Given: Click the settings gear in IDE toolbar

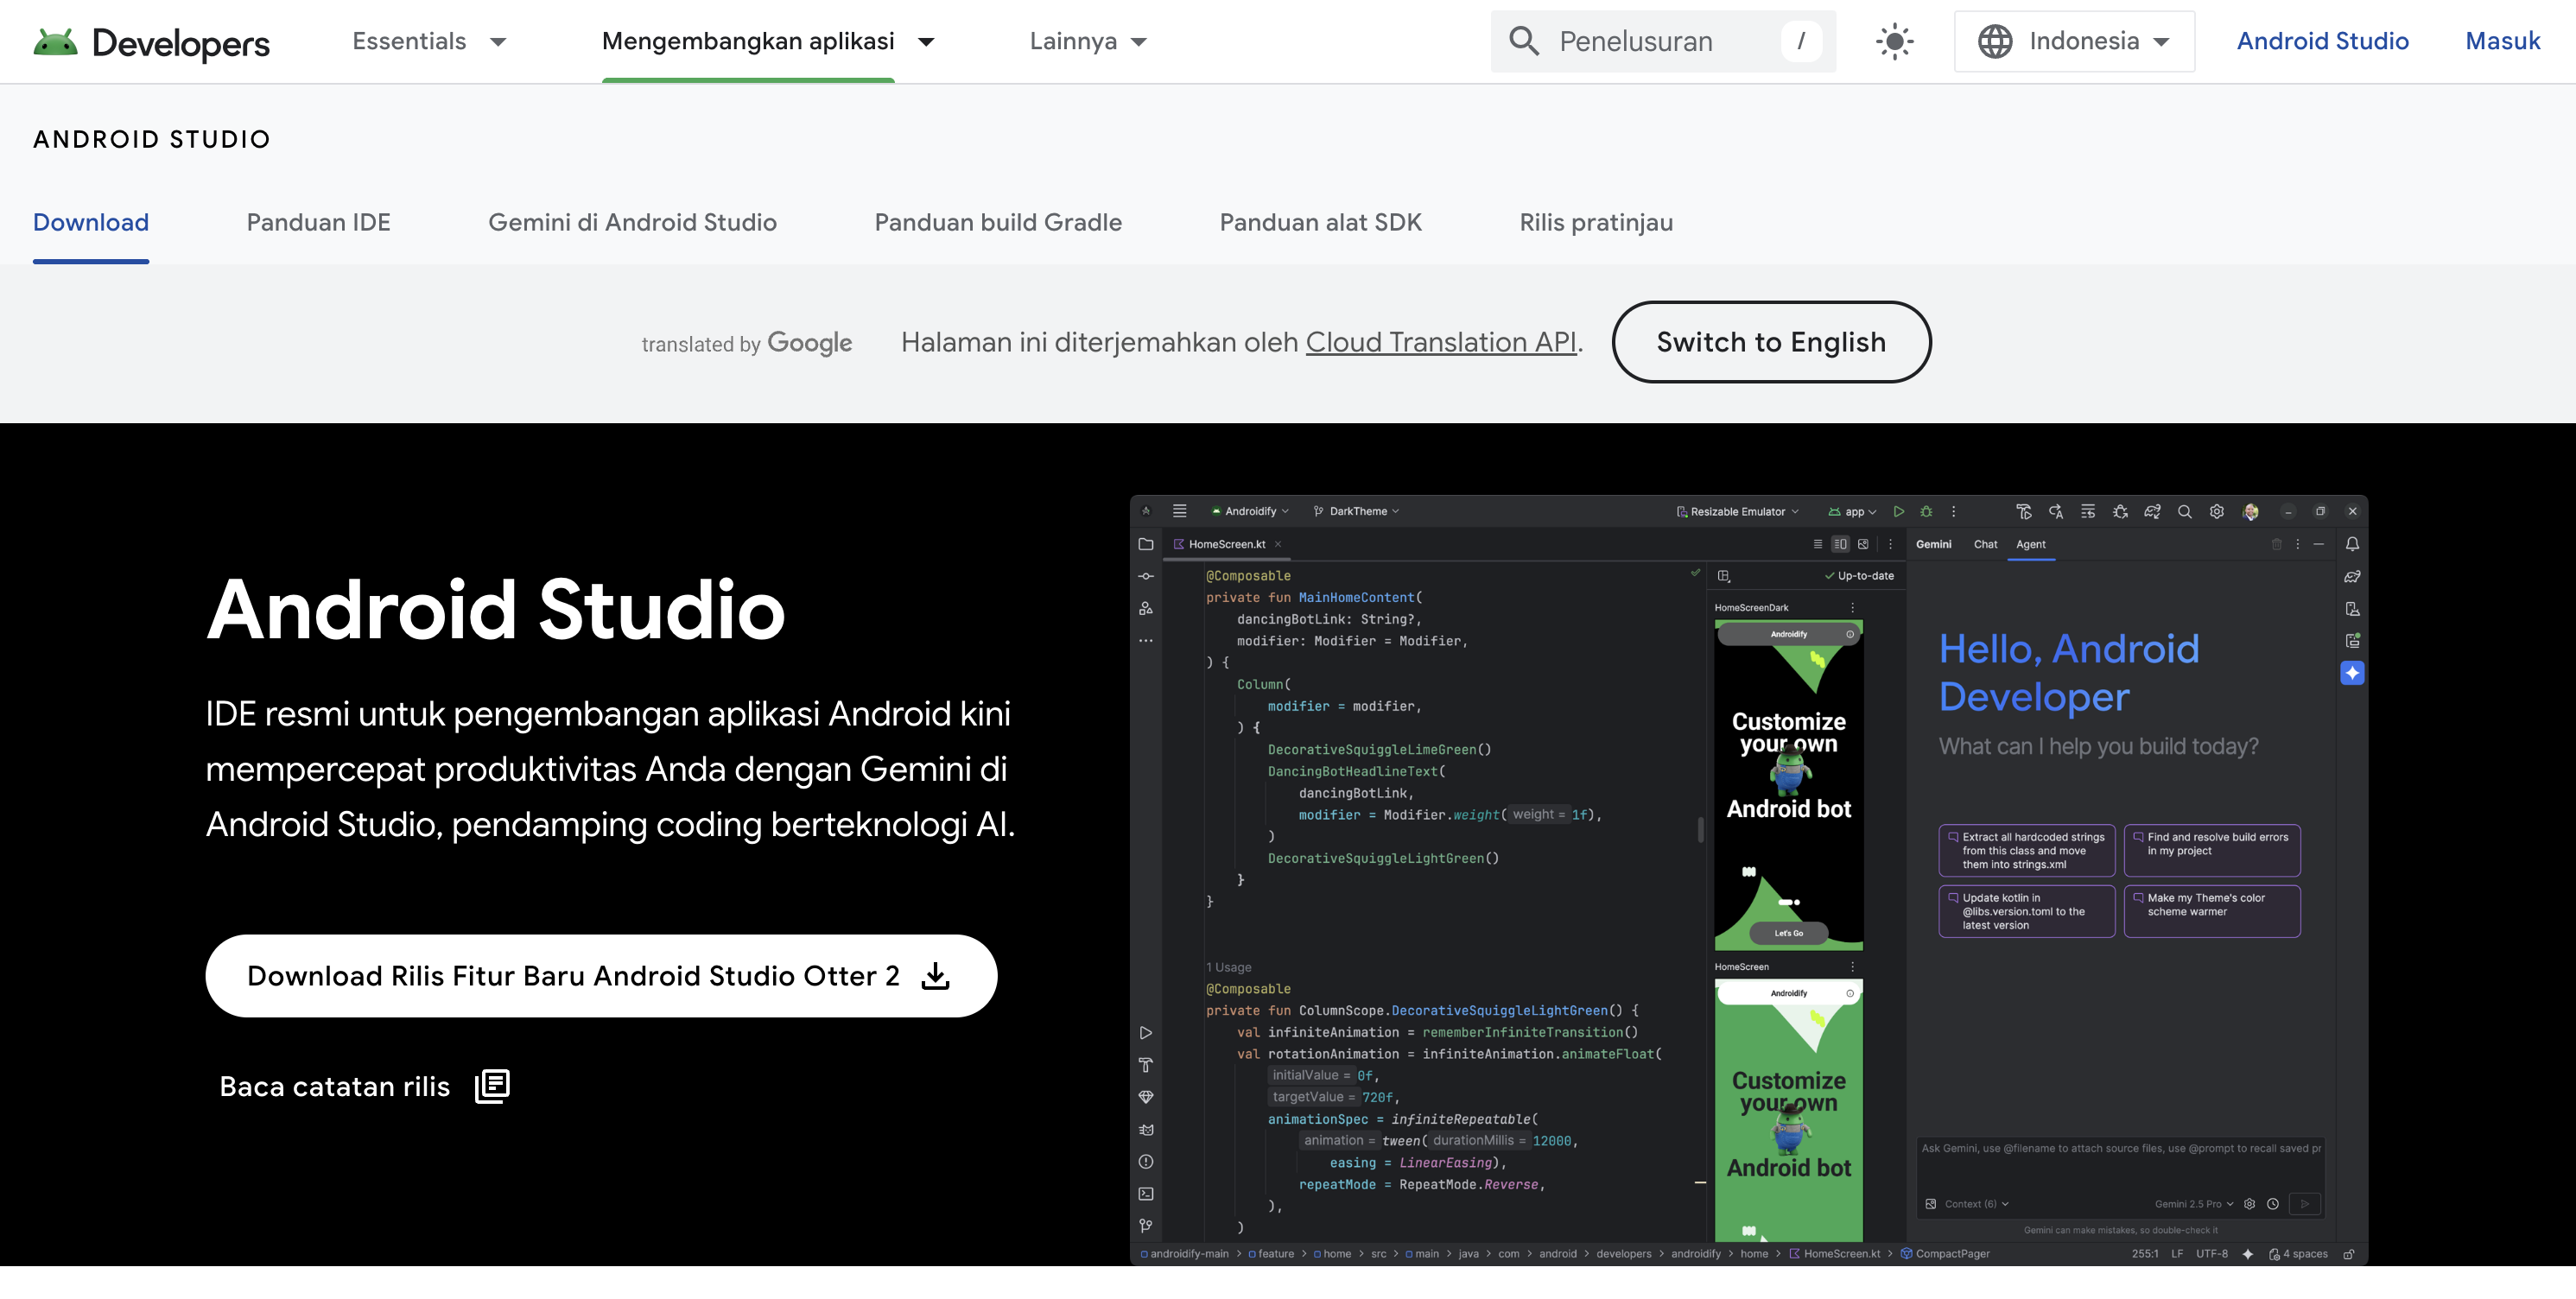Looking at the screenshot, I should [x=2216, y=512].
